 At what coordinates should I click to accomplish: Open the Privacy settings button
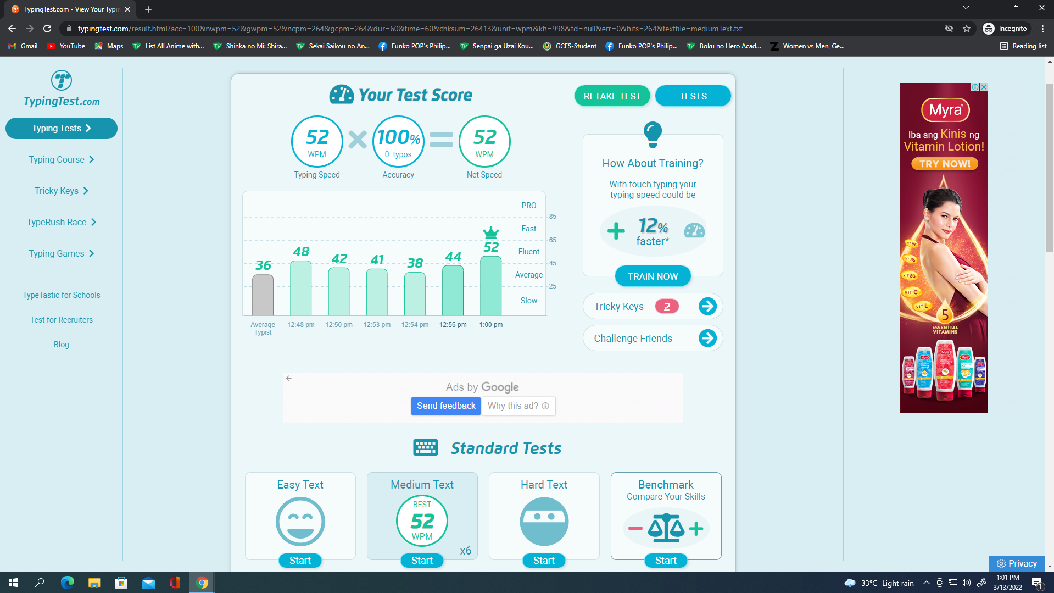(1017, 563)
